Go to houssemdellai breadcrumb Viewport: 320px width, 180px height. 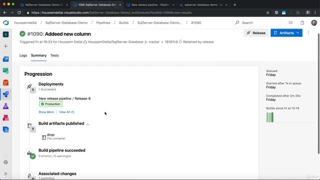pos(25,22)
